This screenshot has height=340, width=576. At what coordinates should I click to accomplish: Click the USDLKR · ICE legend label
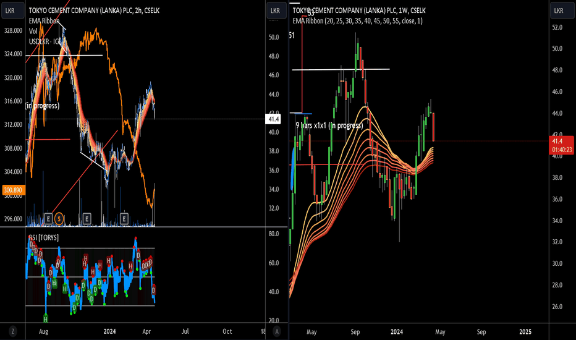pos(44,41)
